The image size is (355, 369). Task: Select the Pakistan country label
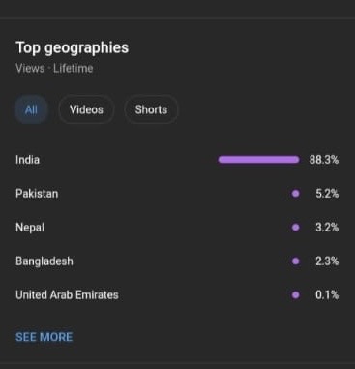37,194
